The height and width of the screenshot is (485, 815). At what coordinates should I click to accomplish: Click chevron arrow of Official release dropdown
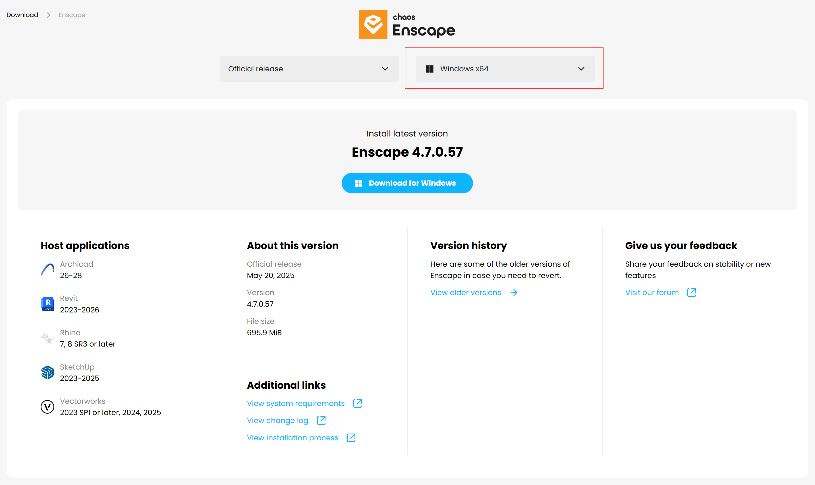click(x=385, y=69)
